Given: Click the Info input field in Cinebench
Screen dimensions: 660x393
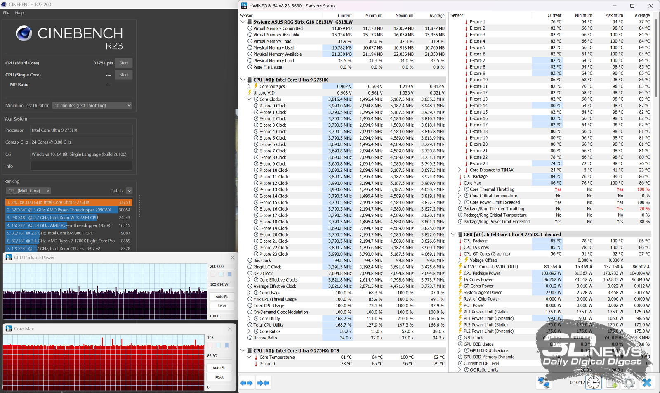Looking at the screenshot, I should point(81,166).
